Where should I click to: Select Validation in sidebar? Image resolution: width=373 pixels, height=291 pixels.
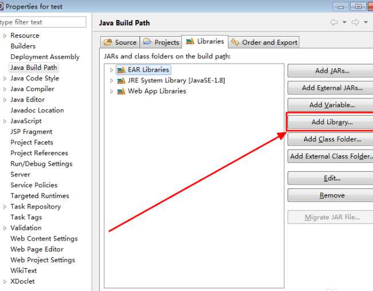tap(26, 228)
